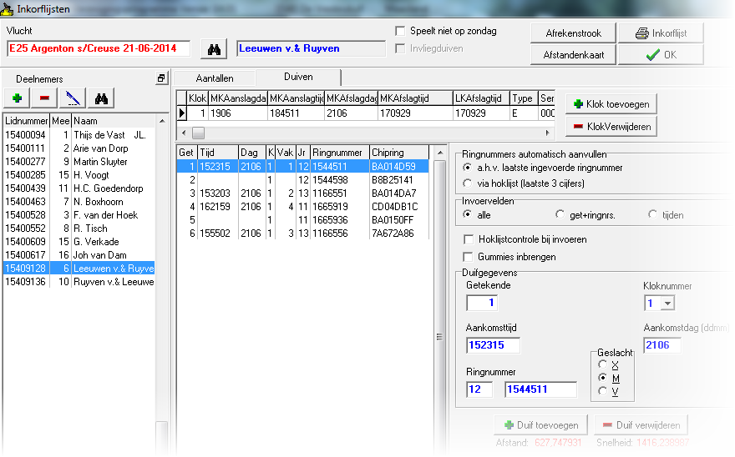Select participant Martin Sluyter

click(x=79, y=162)
